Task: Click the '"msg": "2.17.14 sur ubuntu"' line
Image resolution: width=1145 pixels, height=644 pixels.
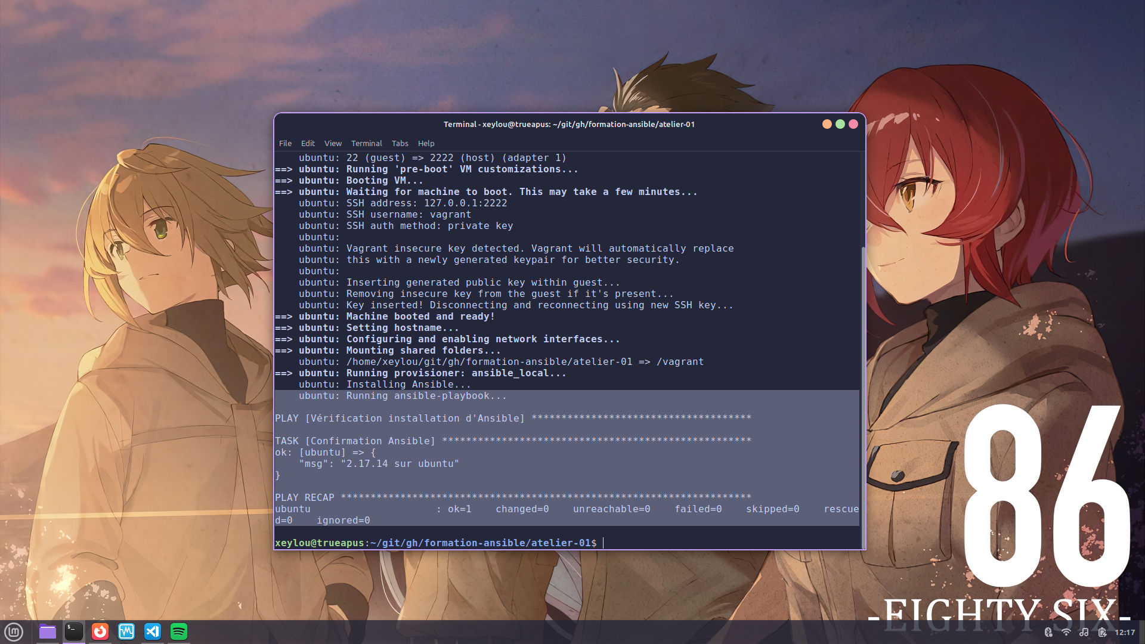Action: point(379,463)
